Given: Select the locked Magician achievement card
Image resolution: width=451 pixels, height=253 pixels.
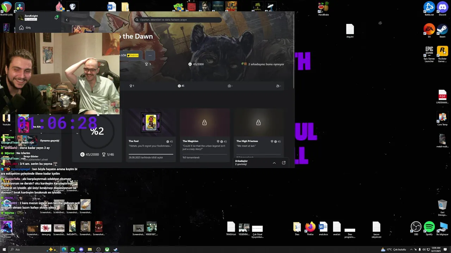Looking at the screenshot, I should [x=205, y=135].
